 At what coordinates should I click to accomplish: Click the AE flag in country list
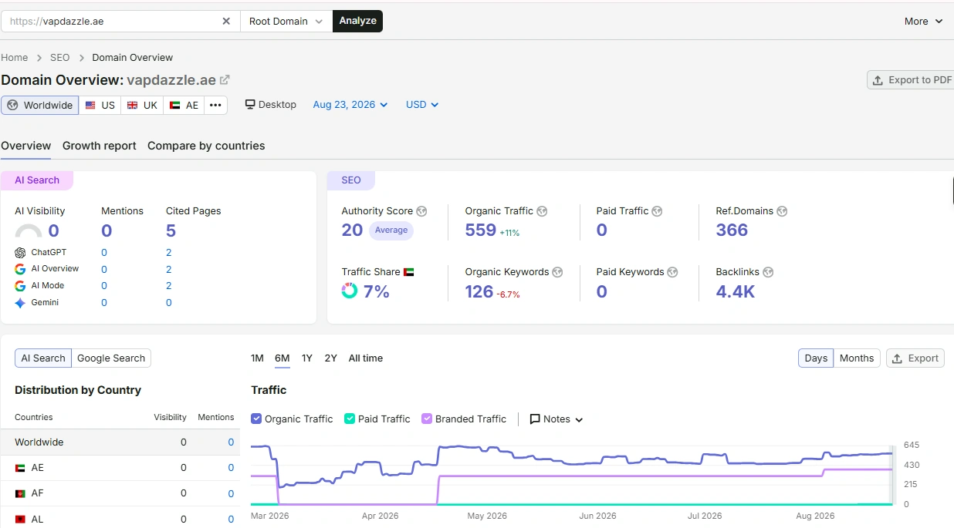pos(20,468)
